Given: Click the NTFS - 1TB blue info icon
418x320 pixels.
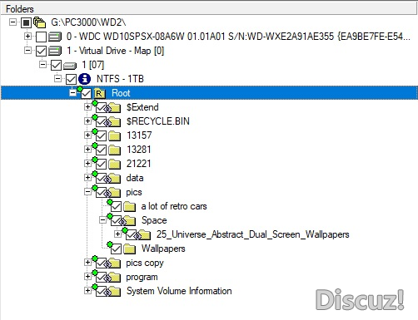Looking at the screenshot, I should (x=84, y=79).
